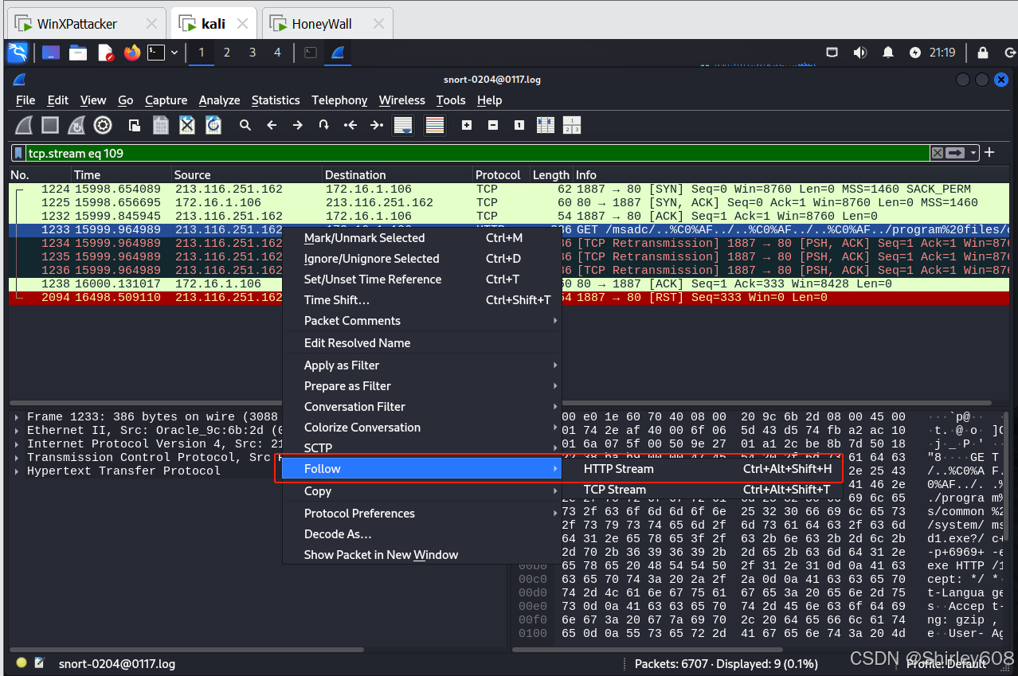Viewport: 1018px width, 676px height.
Task: Open the Statistics menu
Action: point(276,100)
